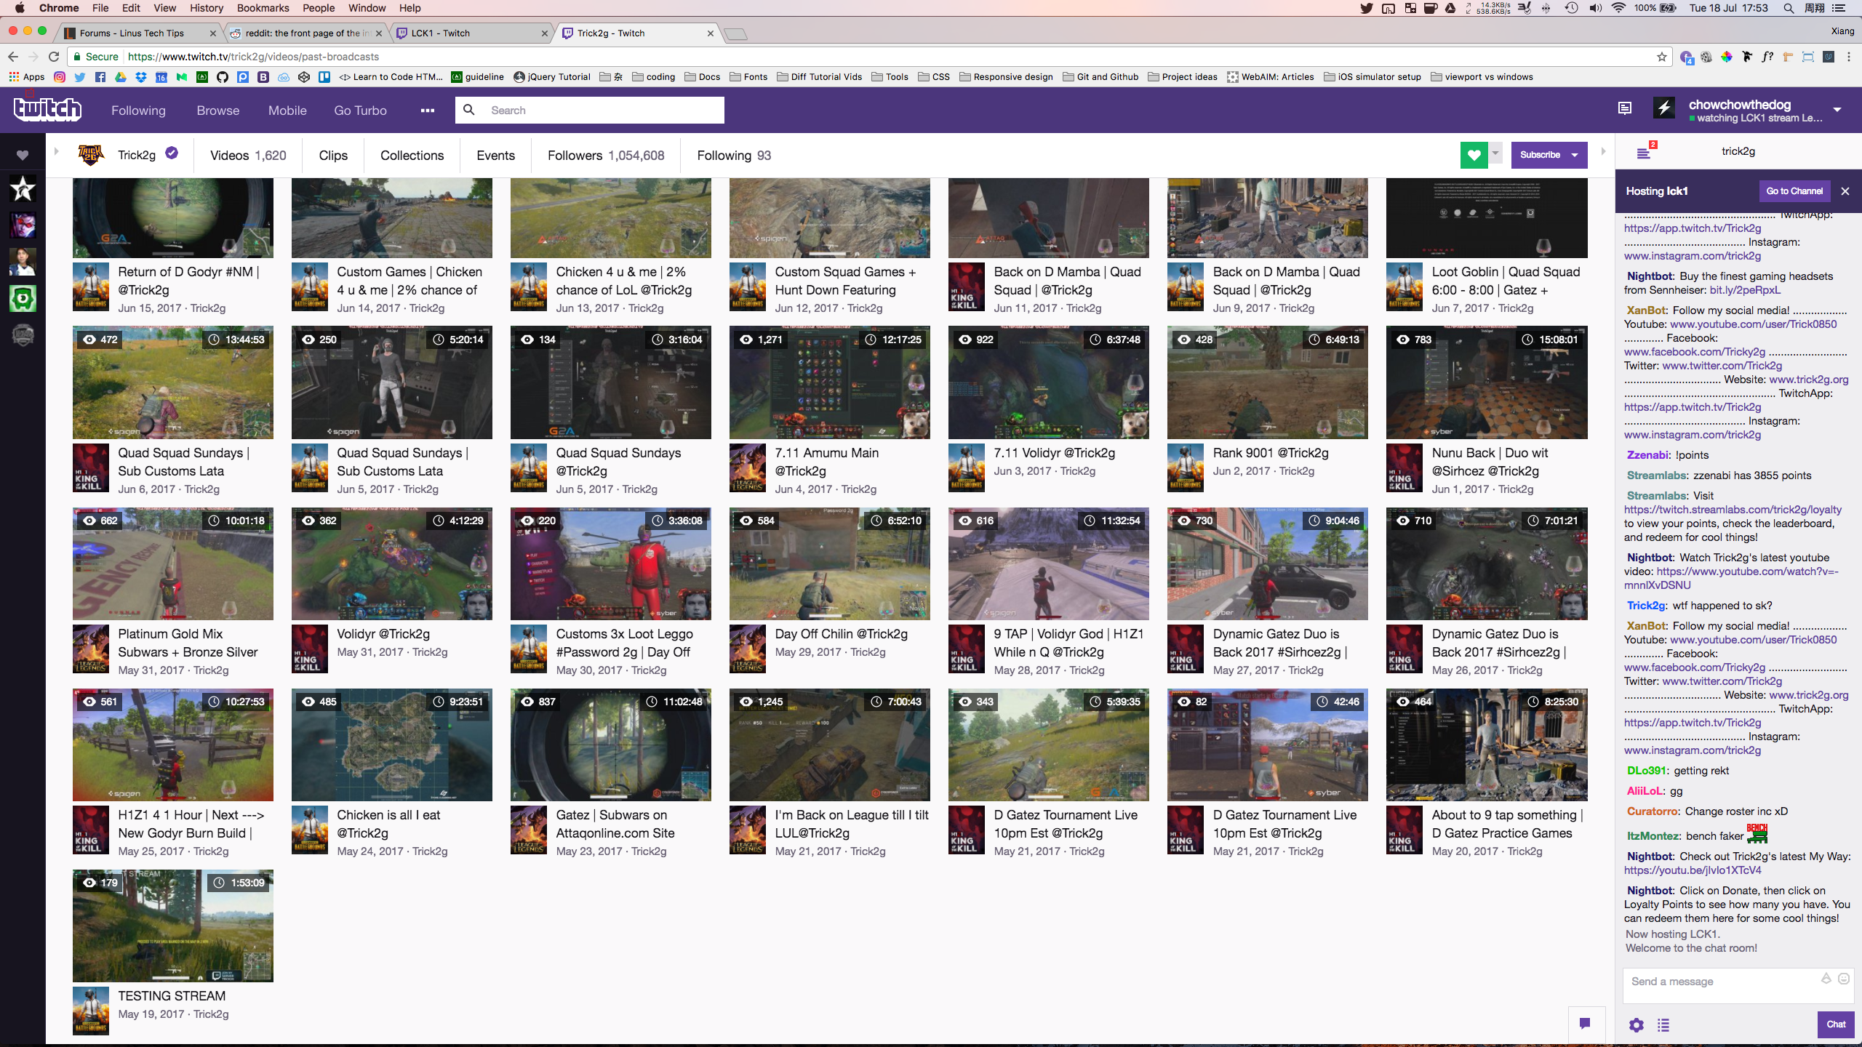This screenshot has height=1047, width=1862.
Task: Switch to the Collections tab
Action: (412, 156)
